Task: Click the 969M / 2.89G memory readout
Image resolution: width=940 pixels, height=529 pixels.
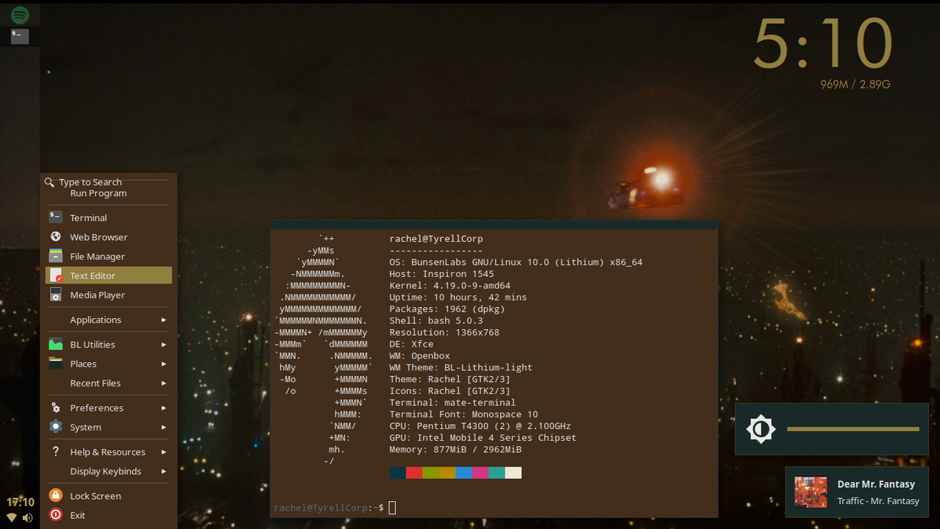Action: point(856,84)
